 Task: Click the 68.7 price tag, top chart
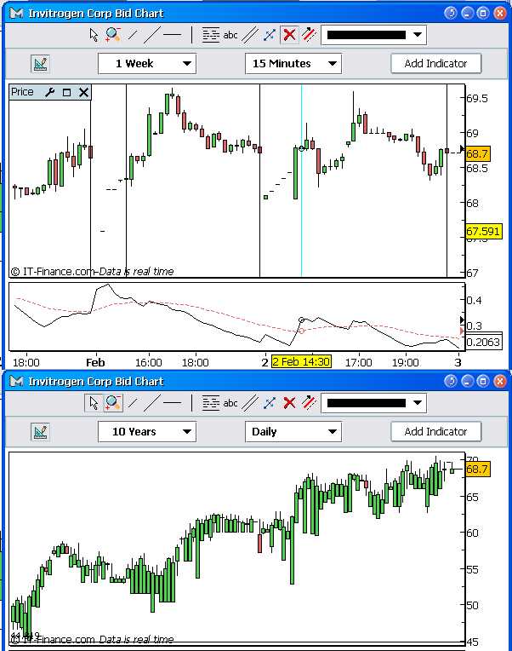coord(478,154)
